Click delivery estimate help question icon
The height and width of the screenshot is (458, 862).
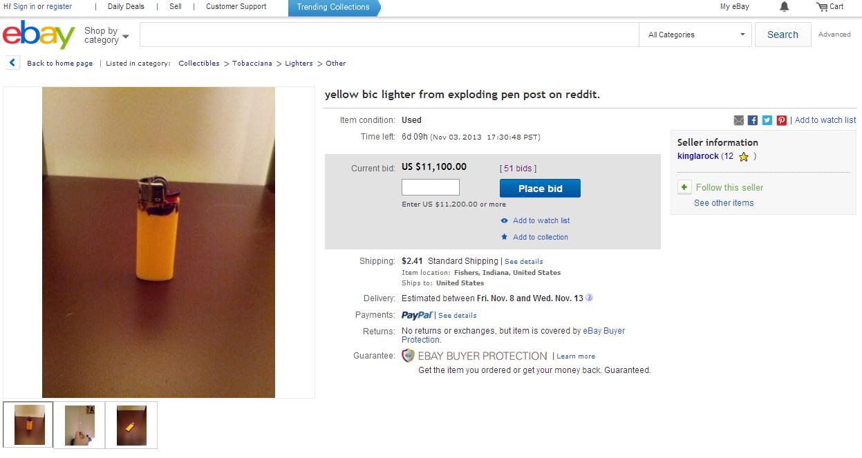coord(589,298)
